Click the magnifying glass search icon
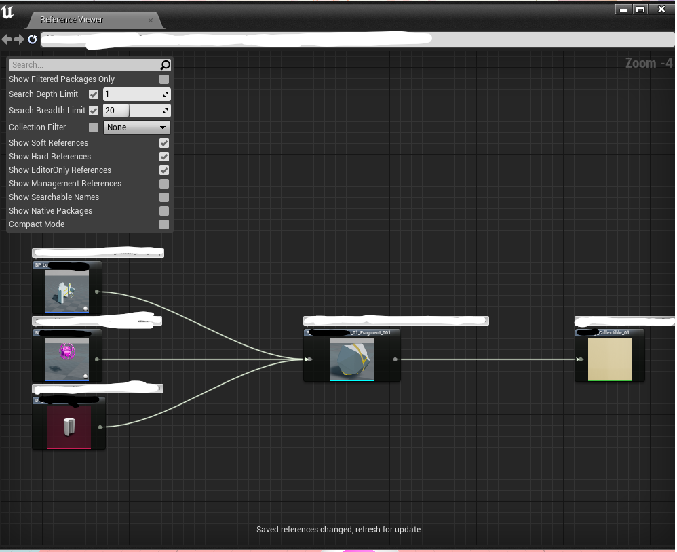This screenshot has height=552, width=677. tap(163, 64)
